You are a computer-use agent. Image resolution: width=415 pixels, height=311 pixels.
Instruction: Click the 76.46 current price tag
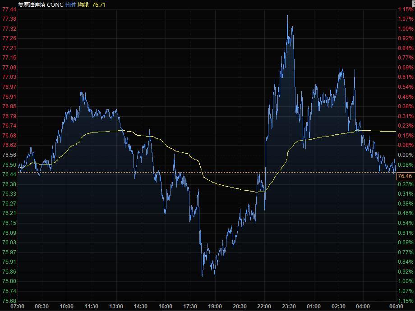405,176
